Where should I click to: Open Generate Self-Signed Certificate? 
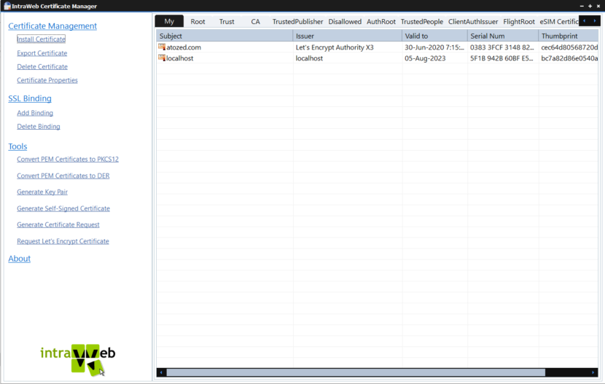coord(63,208)
